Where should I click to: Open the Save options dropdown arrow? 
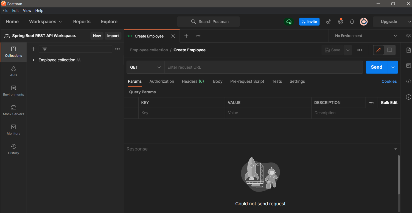[348, 50]
